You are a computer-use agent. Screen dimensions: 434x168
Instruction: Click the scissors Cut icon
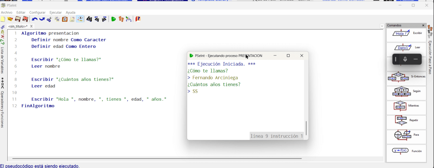pos(50,19)
